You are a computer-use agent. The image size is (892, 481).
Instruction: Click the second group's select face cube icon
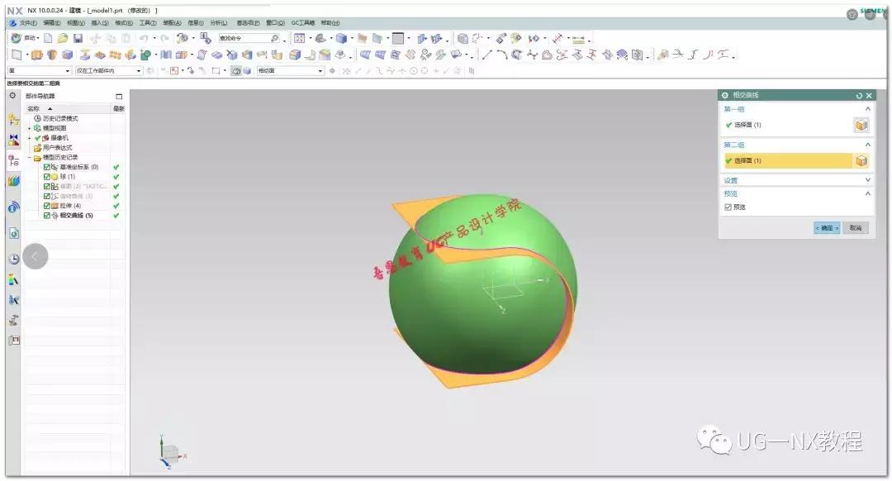(x=861, y=161)
